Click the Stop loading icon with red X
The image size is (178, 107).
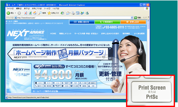click(x=26, y=13)
